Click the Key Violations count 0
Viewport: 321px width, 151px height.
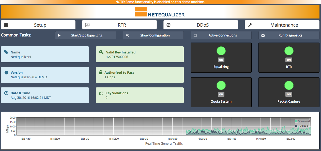coord(106,98)
